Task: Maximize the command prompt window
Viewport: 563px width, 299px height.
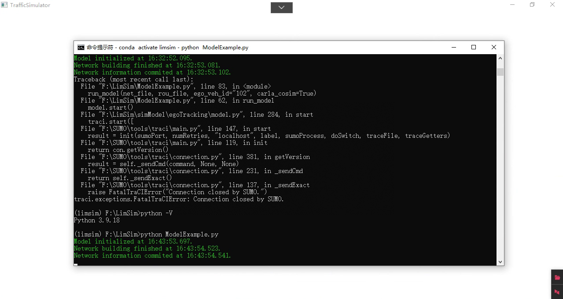Action: pos(474,47)
